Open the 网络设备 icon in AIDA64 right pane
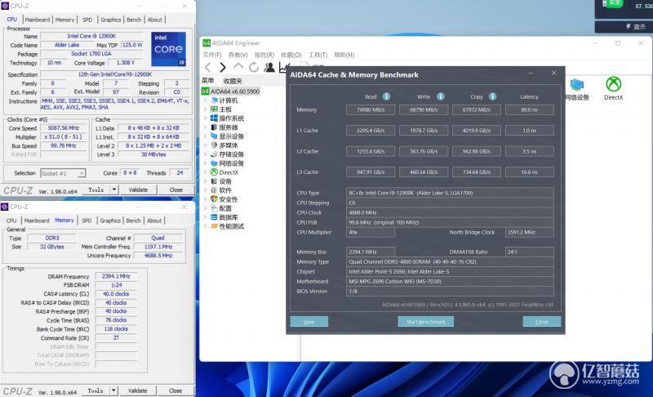653x397 pixels. [x=577, y=88]
